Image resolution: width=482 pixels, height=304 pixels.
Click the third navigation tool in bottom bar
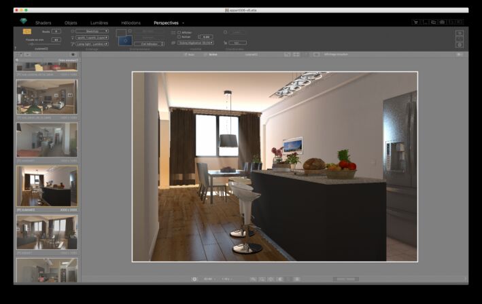tap(271, 279)
